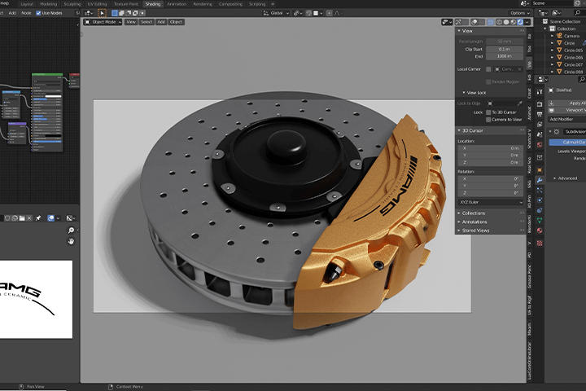Open the Object Mode dropdown
586x391 pixels.
(103, 22)
